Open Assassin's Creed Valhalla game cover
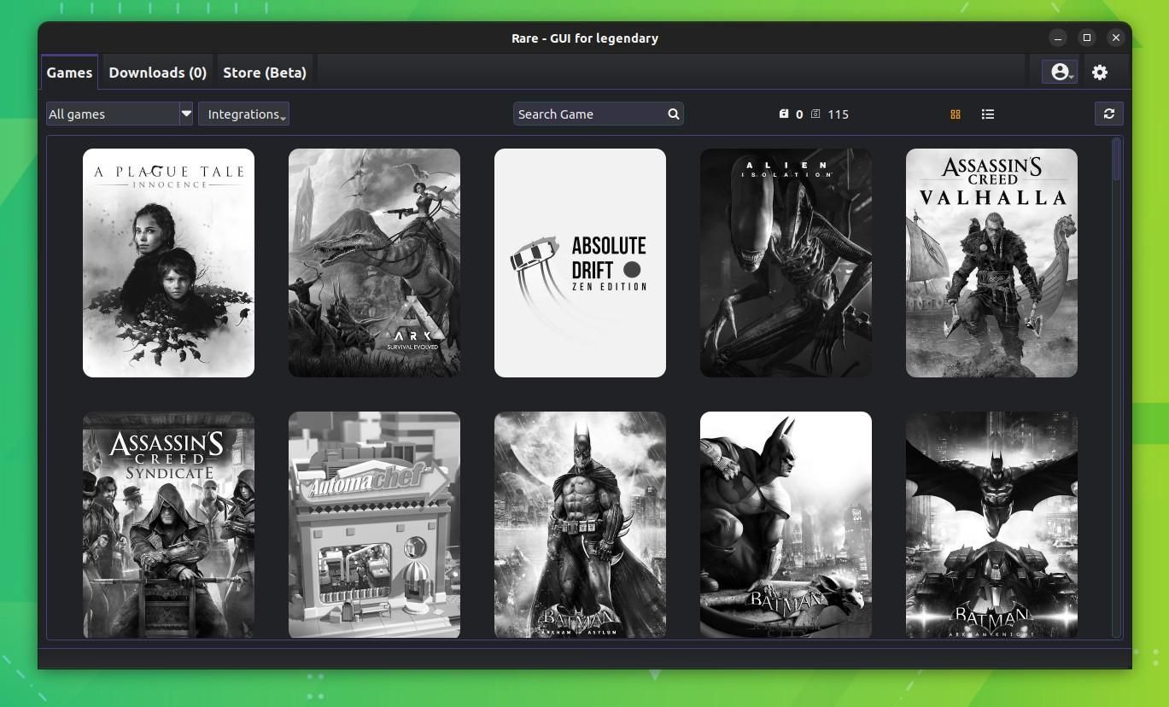 tap(991, 262)
